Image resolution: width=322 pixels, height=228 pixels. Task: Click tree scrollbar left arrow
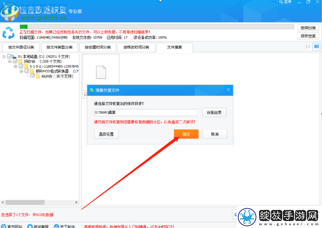click(x=3, y=202)
